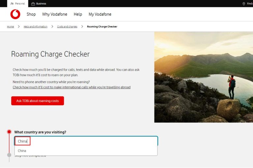Screen dimensions: 253x168
Task: Open the My Vodafone menu
Action: pos(100,14)
